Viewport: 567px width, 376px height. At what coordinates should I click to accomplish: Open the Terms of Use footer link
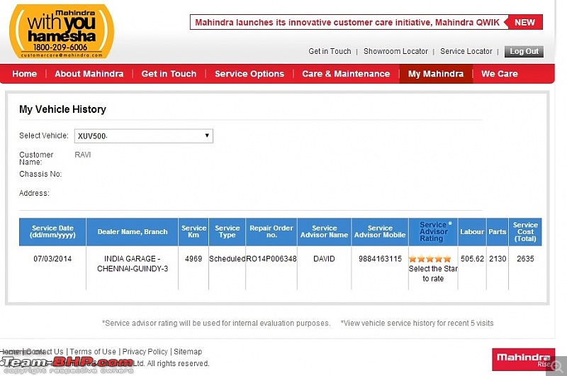pos(93,351)
